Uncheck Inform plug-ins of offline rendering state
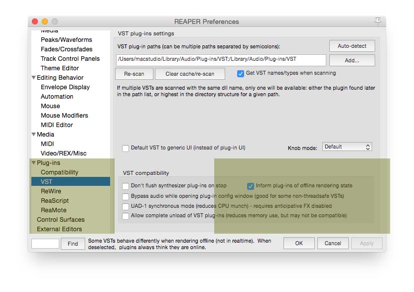This screenshot has width=414, height=292. (251, 186)
